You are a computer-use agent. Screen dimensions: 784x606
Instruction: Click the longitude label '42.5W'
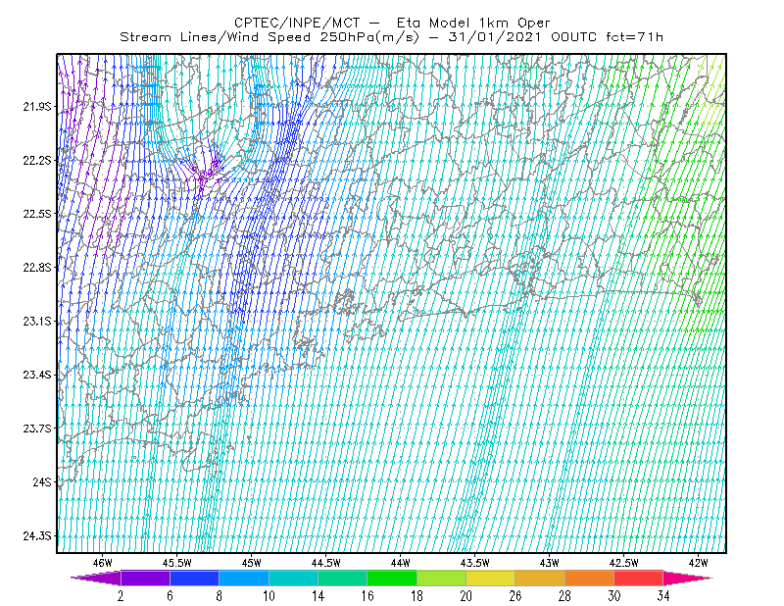click(x=624, y=563)
